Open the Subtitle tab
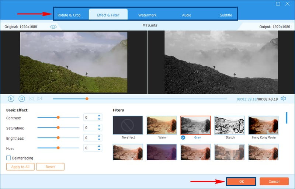The image size is (295, 189). tap(226, 15)
